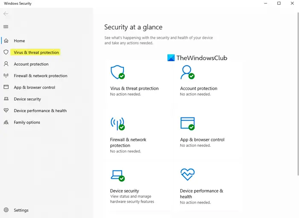Image resolution: width=299 pixels, height=218 pixels.
Task: Click the Firewall & network protection antenna tile icon
Action: pyautogui.click(x=117, y=124)
